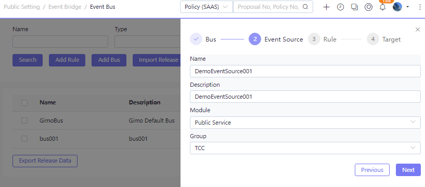Click the Name column header
Viewport: 425px width, 187px height.
(x=48, y=102)
